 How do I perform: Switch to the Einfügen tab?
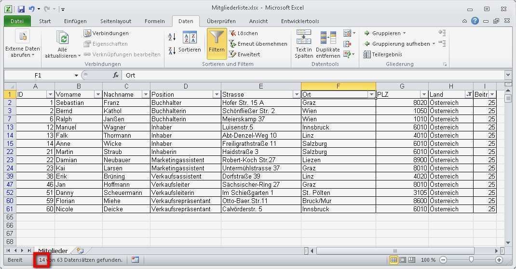(x=75, y=21)
